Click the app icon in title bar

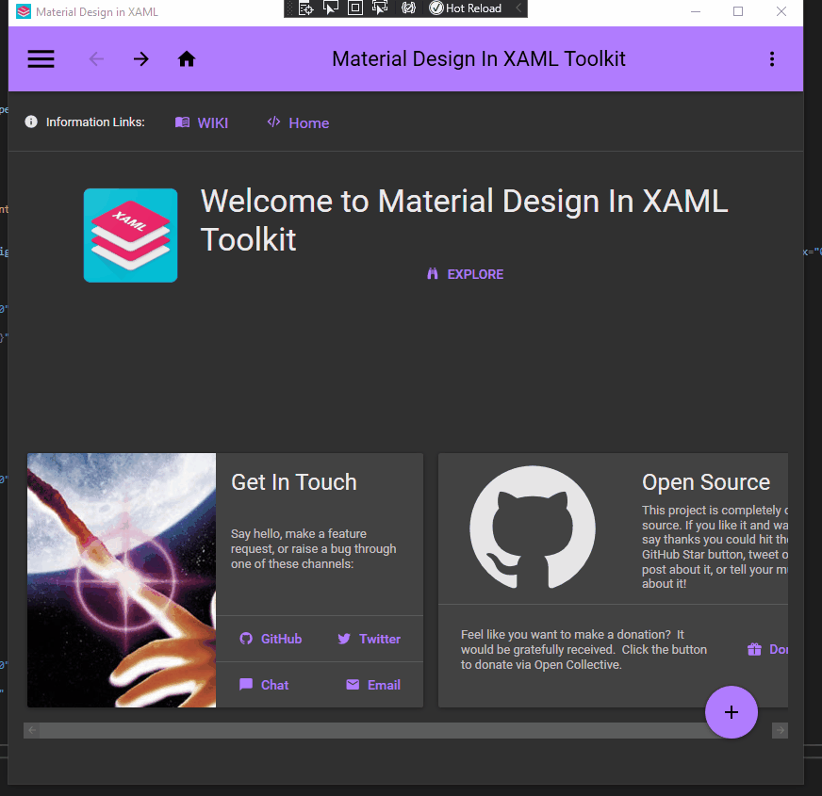pyautogui.click(x=24, y=11)
